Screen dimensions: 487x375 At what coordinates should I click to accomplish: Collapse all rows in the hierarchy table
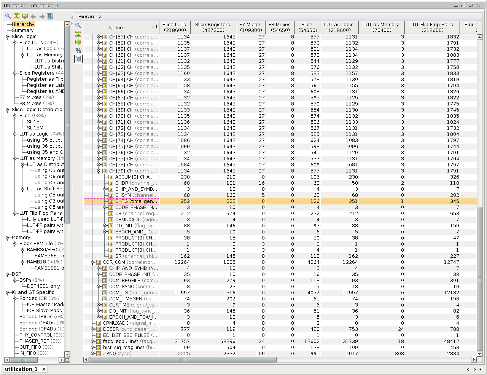[x=78, y=34]
